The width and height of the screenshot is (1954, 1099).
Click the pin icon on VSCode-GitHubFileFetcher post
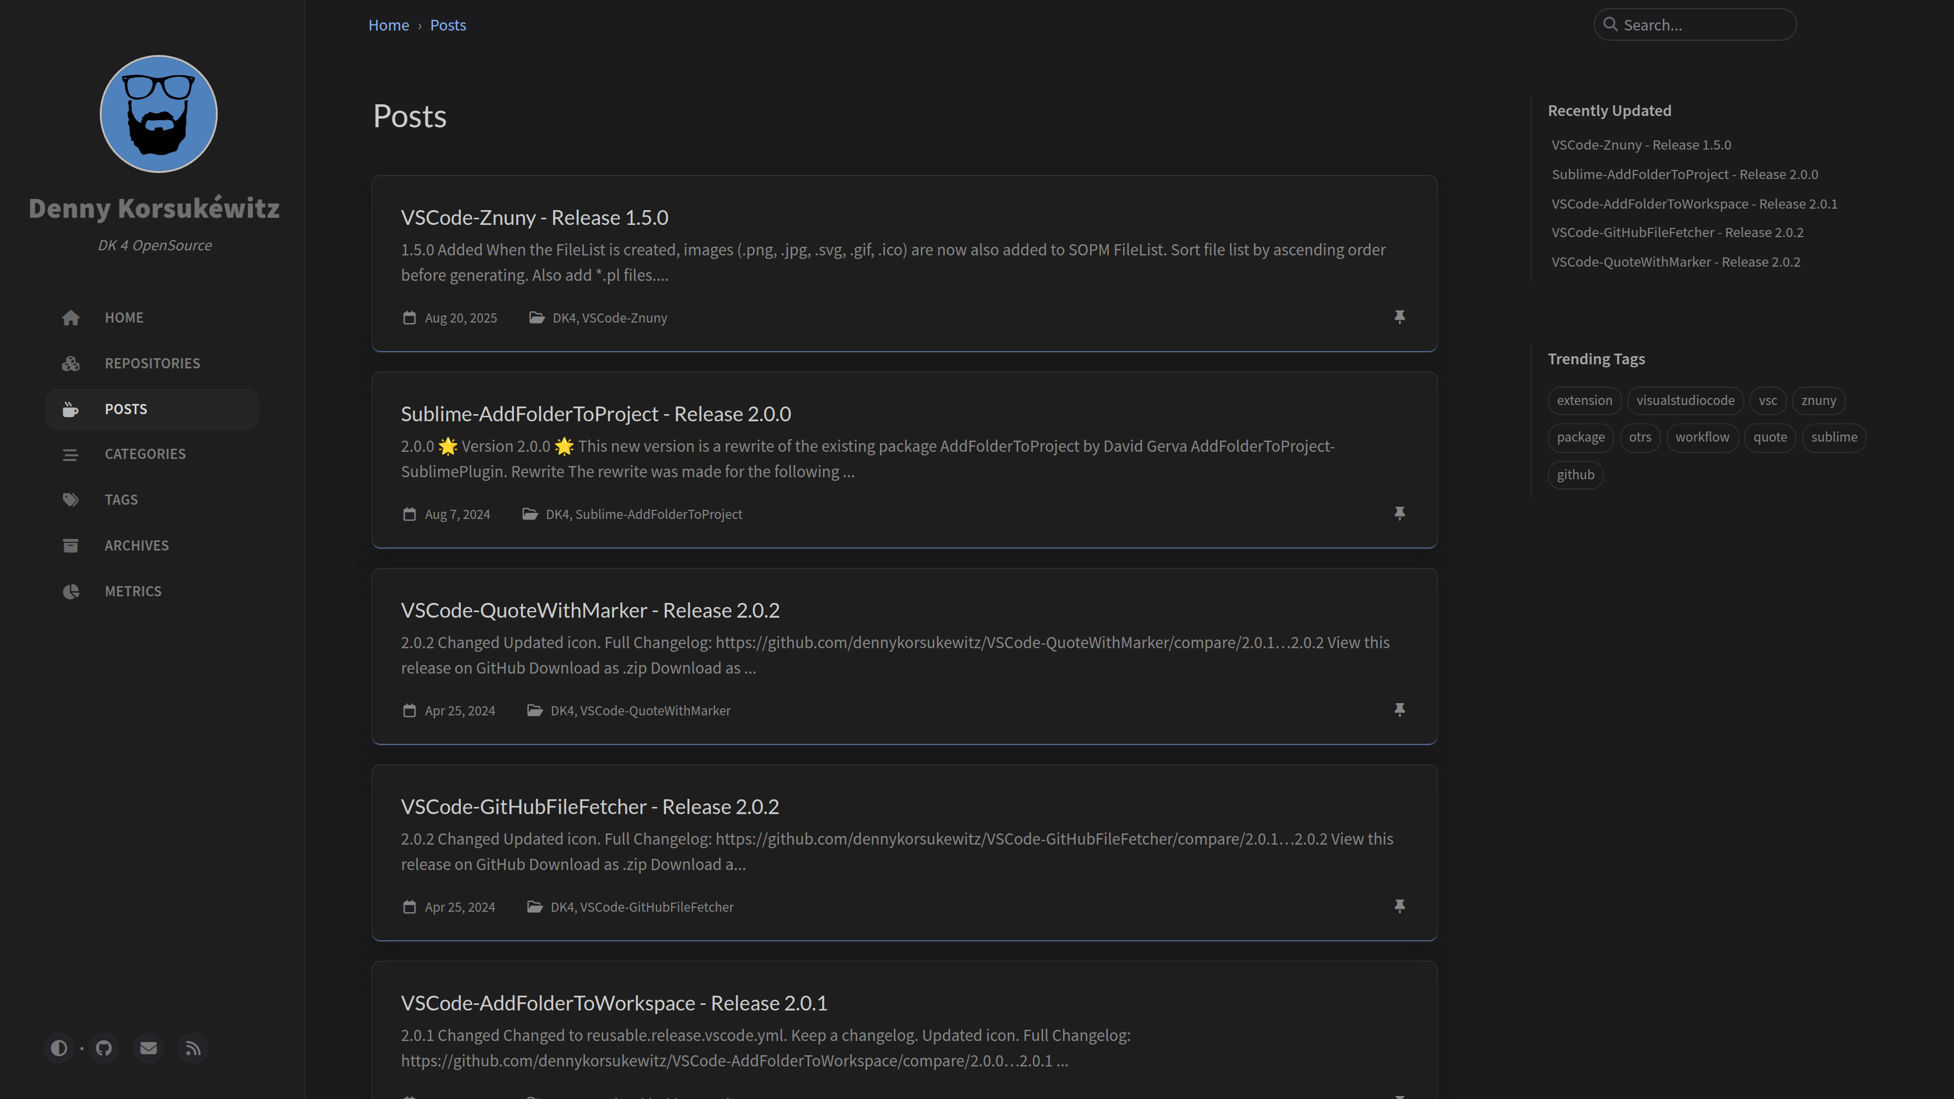point(1399,906)
